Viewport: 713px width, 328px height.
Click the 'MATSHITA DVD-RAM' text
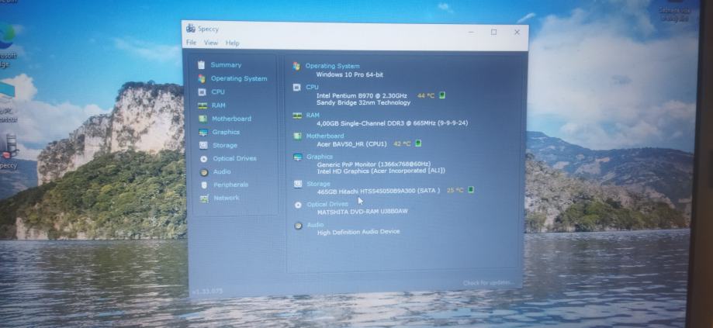point(363,212)
